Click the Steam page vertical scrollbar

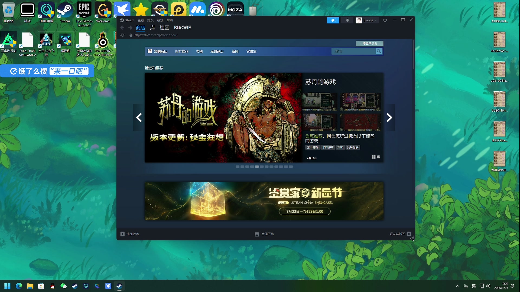pos(414,54)
